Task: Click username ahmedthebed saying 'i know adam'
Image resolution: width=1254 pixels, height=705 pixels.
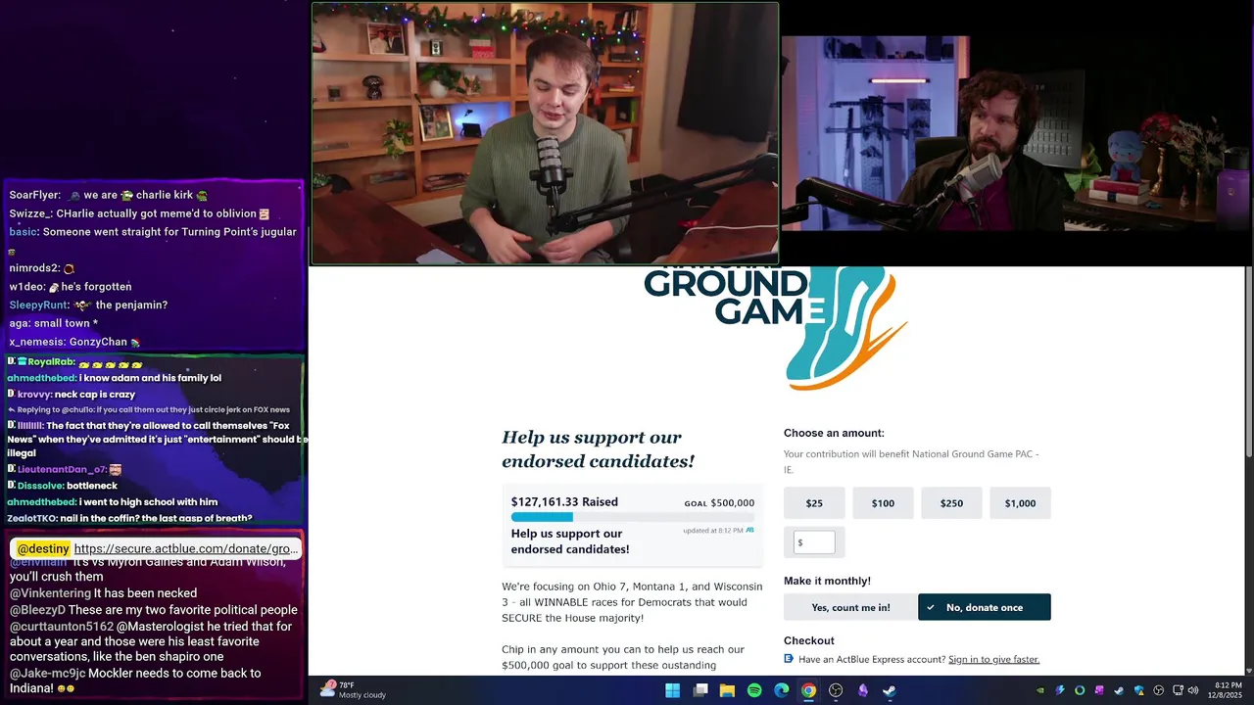Action: (x=41, y=378)
